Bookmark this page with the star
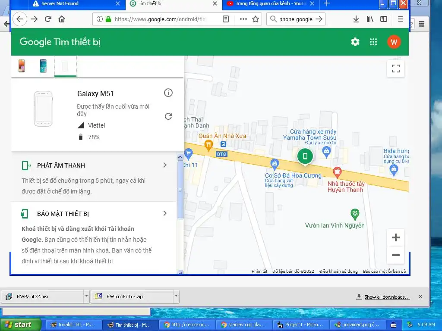Image resolution: width=442 pixels, height=331 pixels. (256, 19)
